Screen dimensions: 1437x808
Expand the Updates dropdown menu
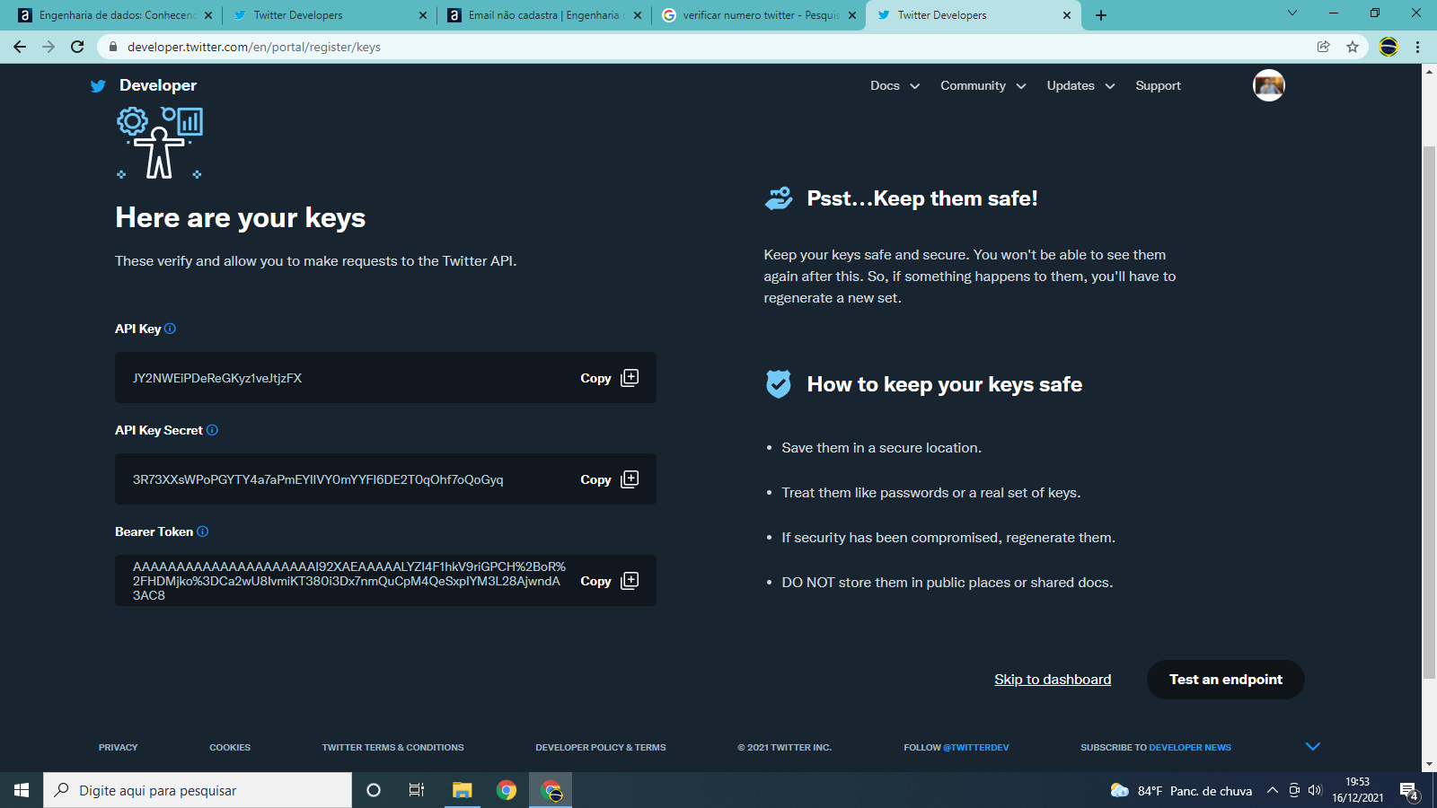1080,86
